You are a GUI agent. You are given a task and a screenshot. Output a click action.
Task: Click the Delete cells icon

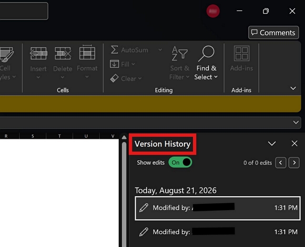(63, 53)
